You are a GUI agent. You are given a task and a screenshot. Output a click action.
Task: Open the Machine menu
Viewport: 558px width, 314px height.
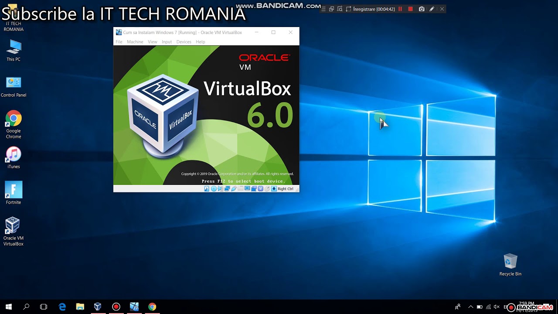(135, 42)
